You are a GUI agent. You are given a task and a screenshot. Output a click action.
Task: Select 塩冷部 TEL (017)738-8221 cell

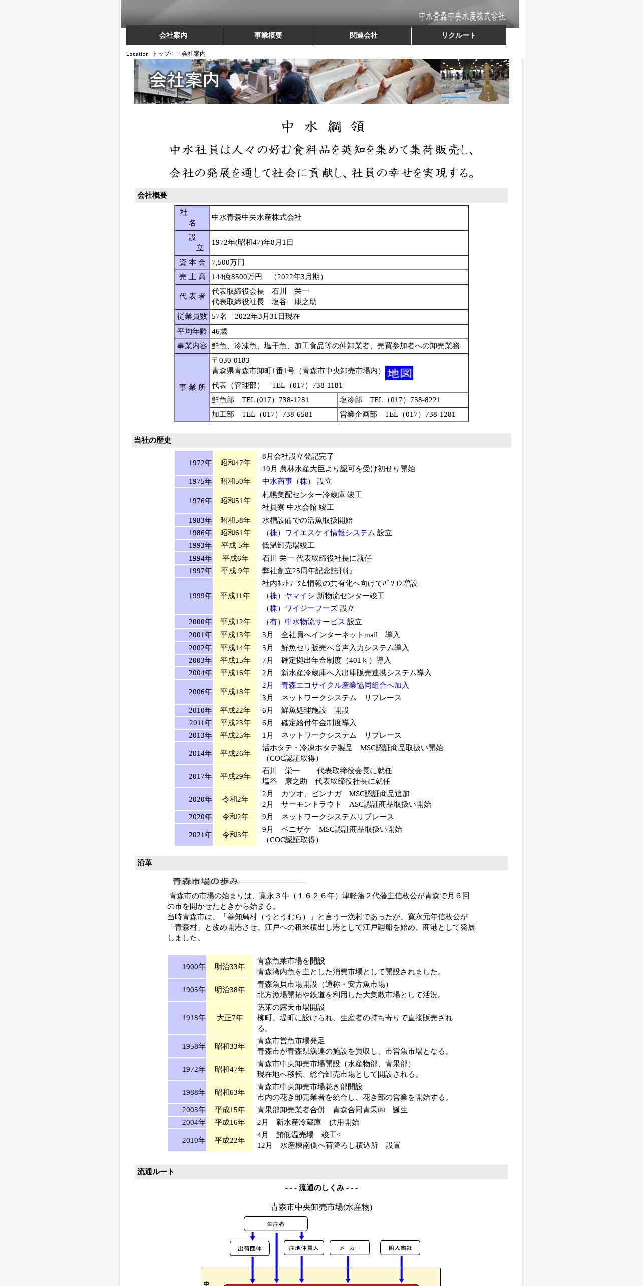403,400
